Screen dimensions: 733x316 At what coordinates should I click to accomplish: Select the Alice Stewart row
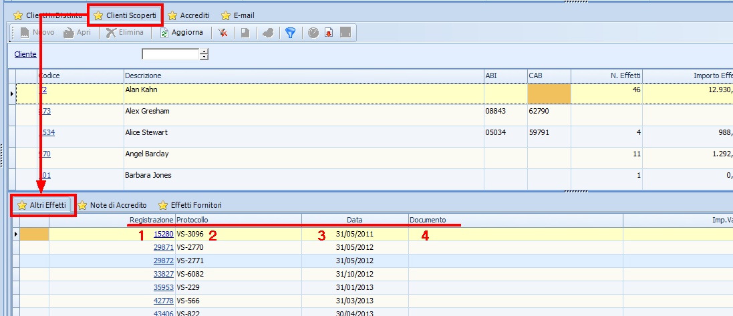146,132
